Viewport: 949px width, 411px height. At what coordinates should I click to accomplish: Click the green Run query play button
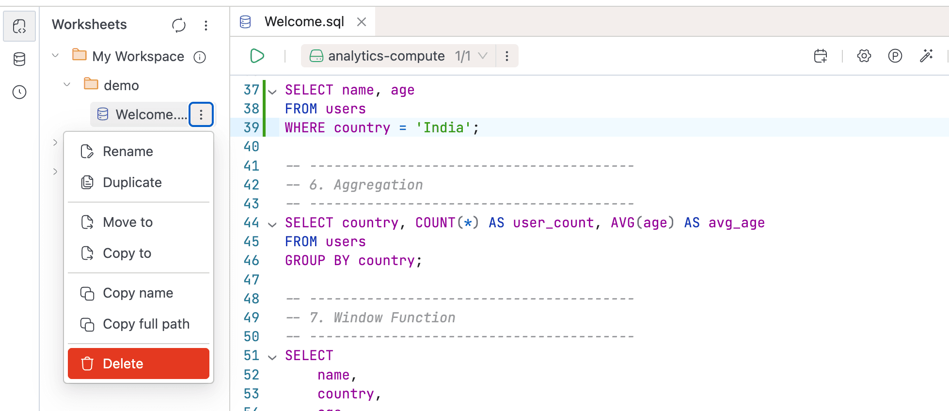coord(257,56)
